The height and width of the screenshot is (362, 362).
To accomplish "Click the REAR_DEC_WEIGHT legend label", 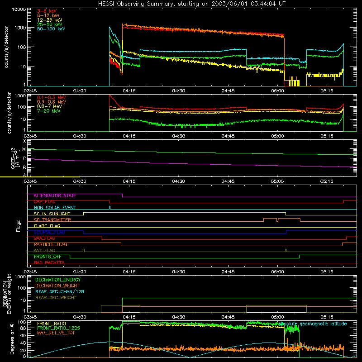I will click(56, 298).
